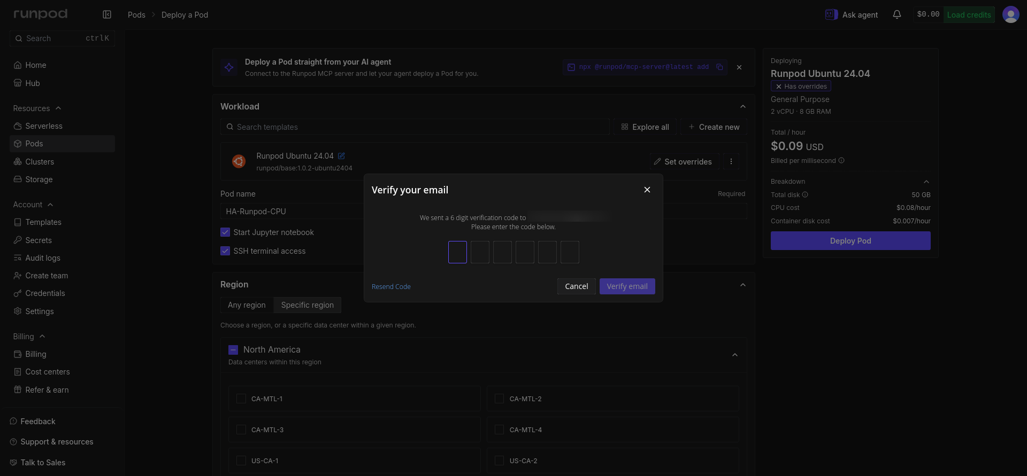Open Create team in the sidebar
Image resolution: width=1027 pixels, height=476 pixels.
(x=62, y=276)
